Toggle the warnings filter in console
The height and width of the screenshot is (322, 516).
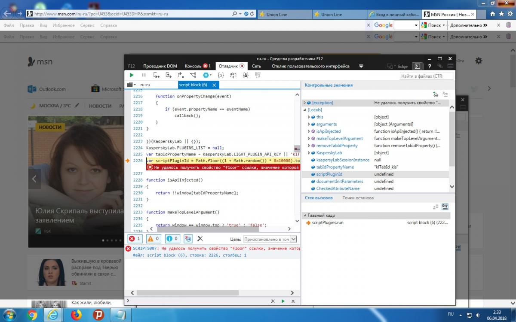[154, 239]
